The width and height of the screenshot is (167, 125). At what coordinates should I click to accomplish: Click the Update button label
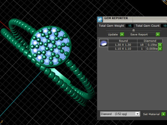113,34
